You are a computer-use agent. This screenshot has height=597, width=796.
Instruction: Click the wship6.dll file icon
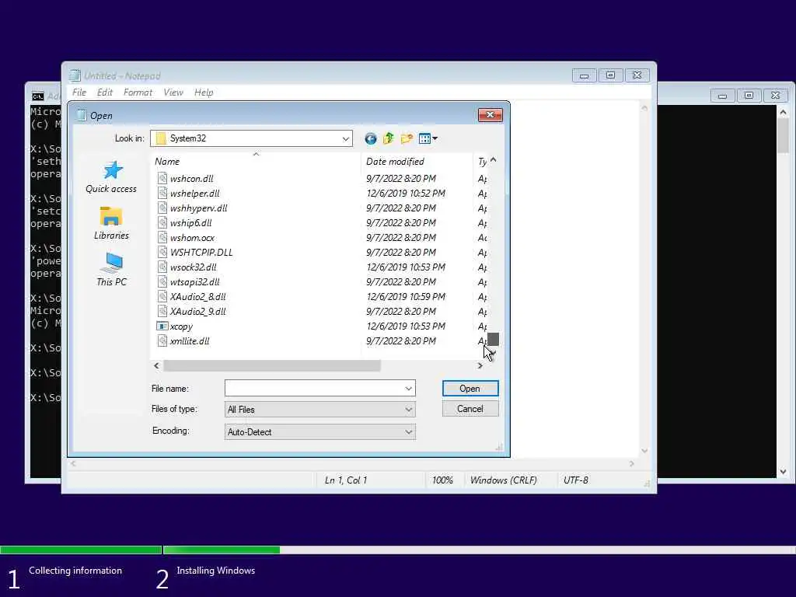[162, 222]
